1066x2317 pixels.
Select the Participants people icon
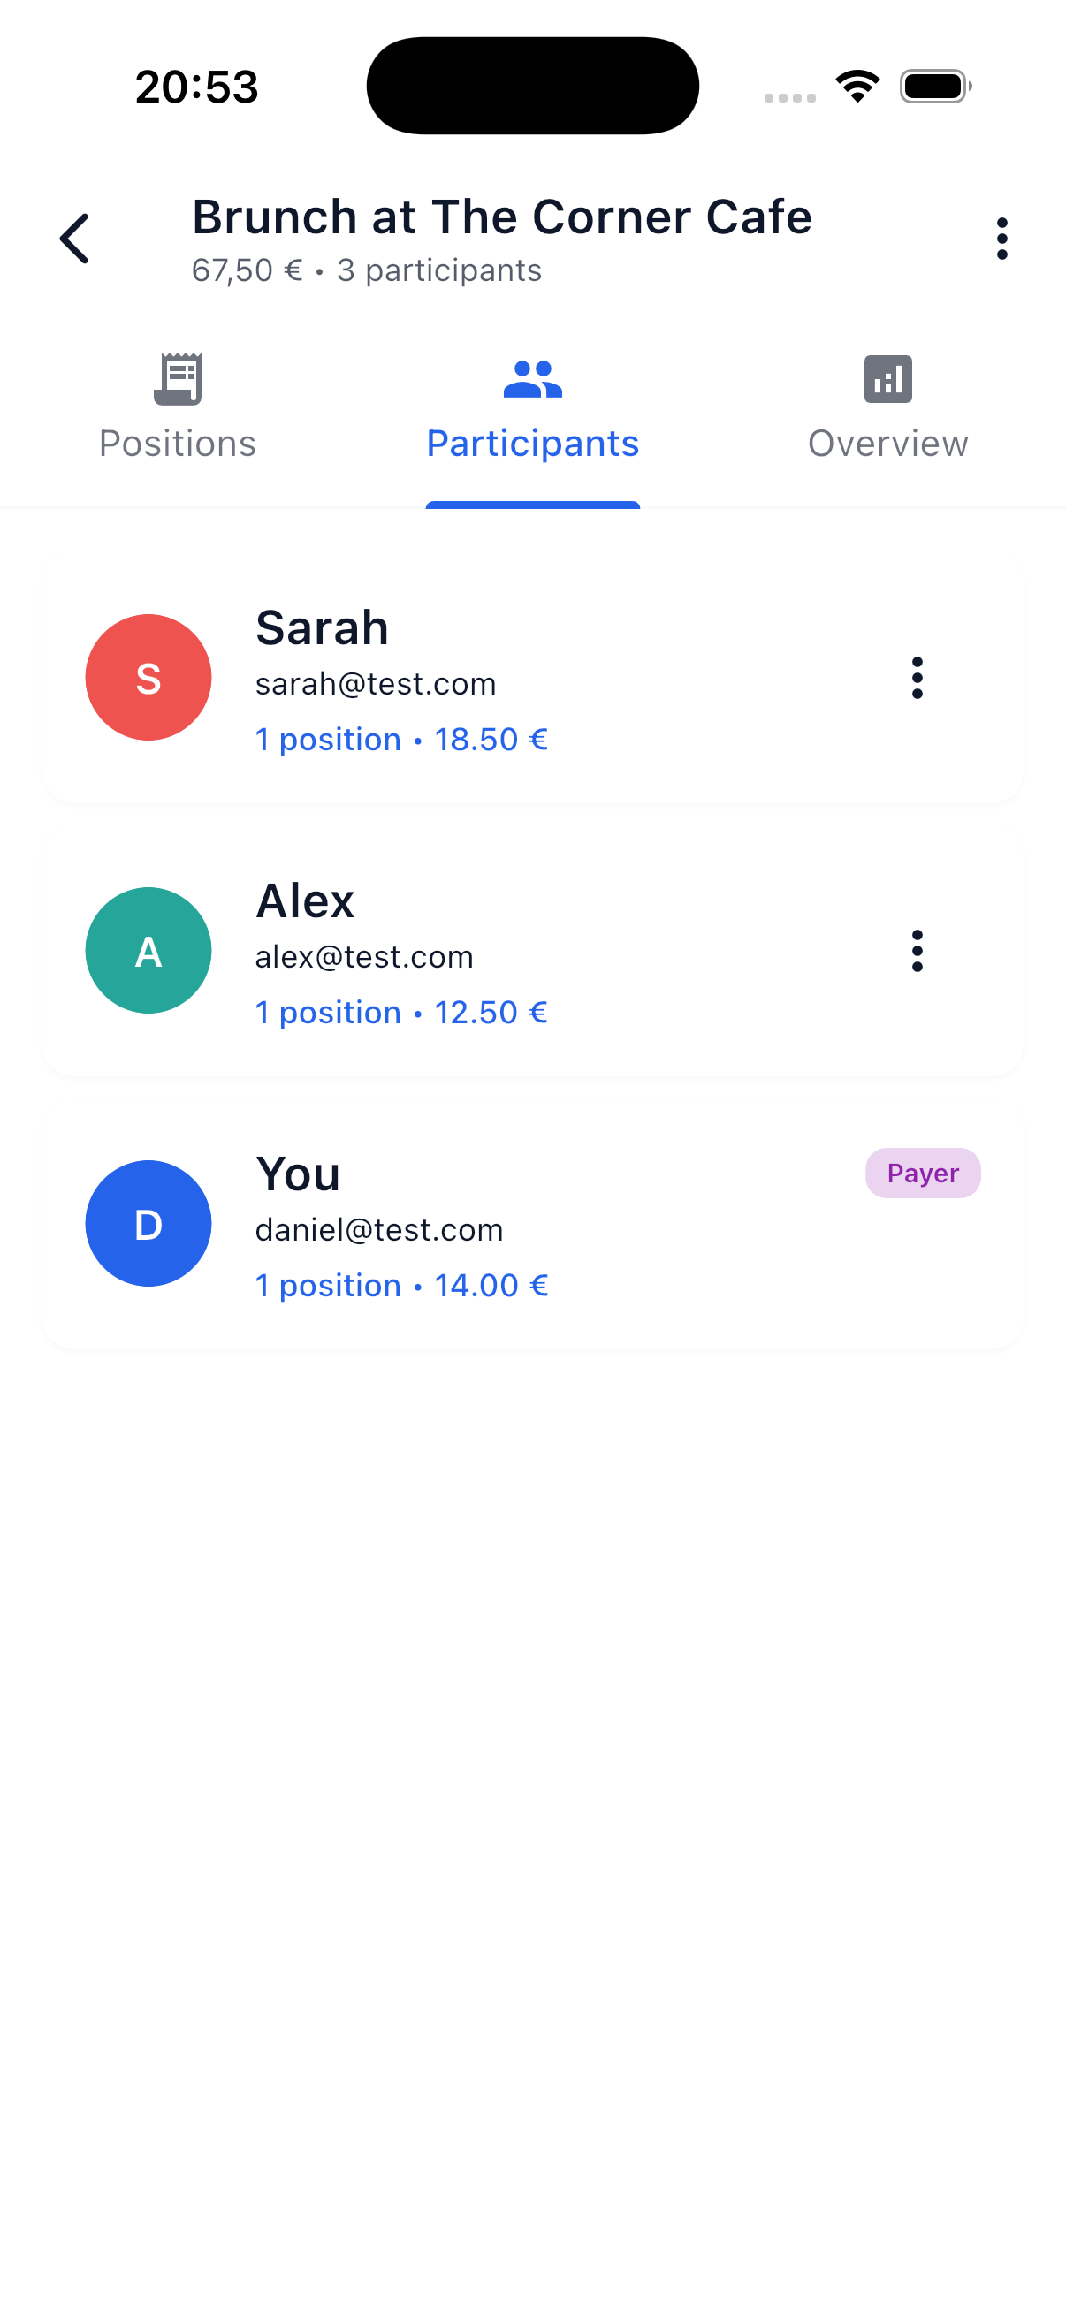(x=532, y=379)
